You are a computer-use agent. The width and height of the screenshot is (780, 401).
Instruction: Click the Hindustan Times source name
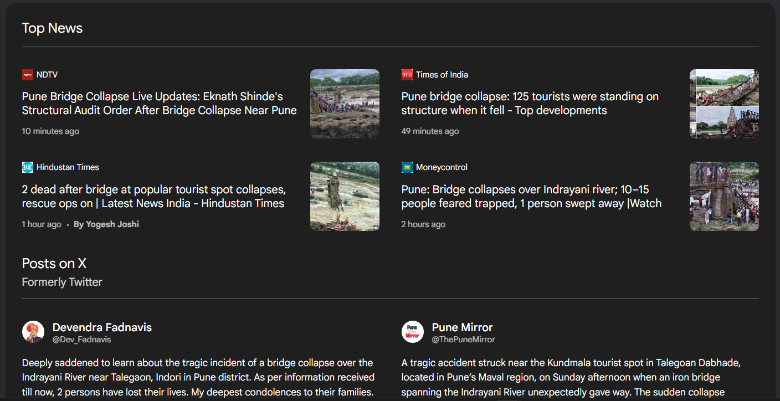[x=68, y=167]
